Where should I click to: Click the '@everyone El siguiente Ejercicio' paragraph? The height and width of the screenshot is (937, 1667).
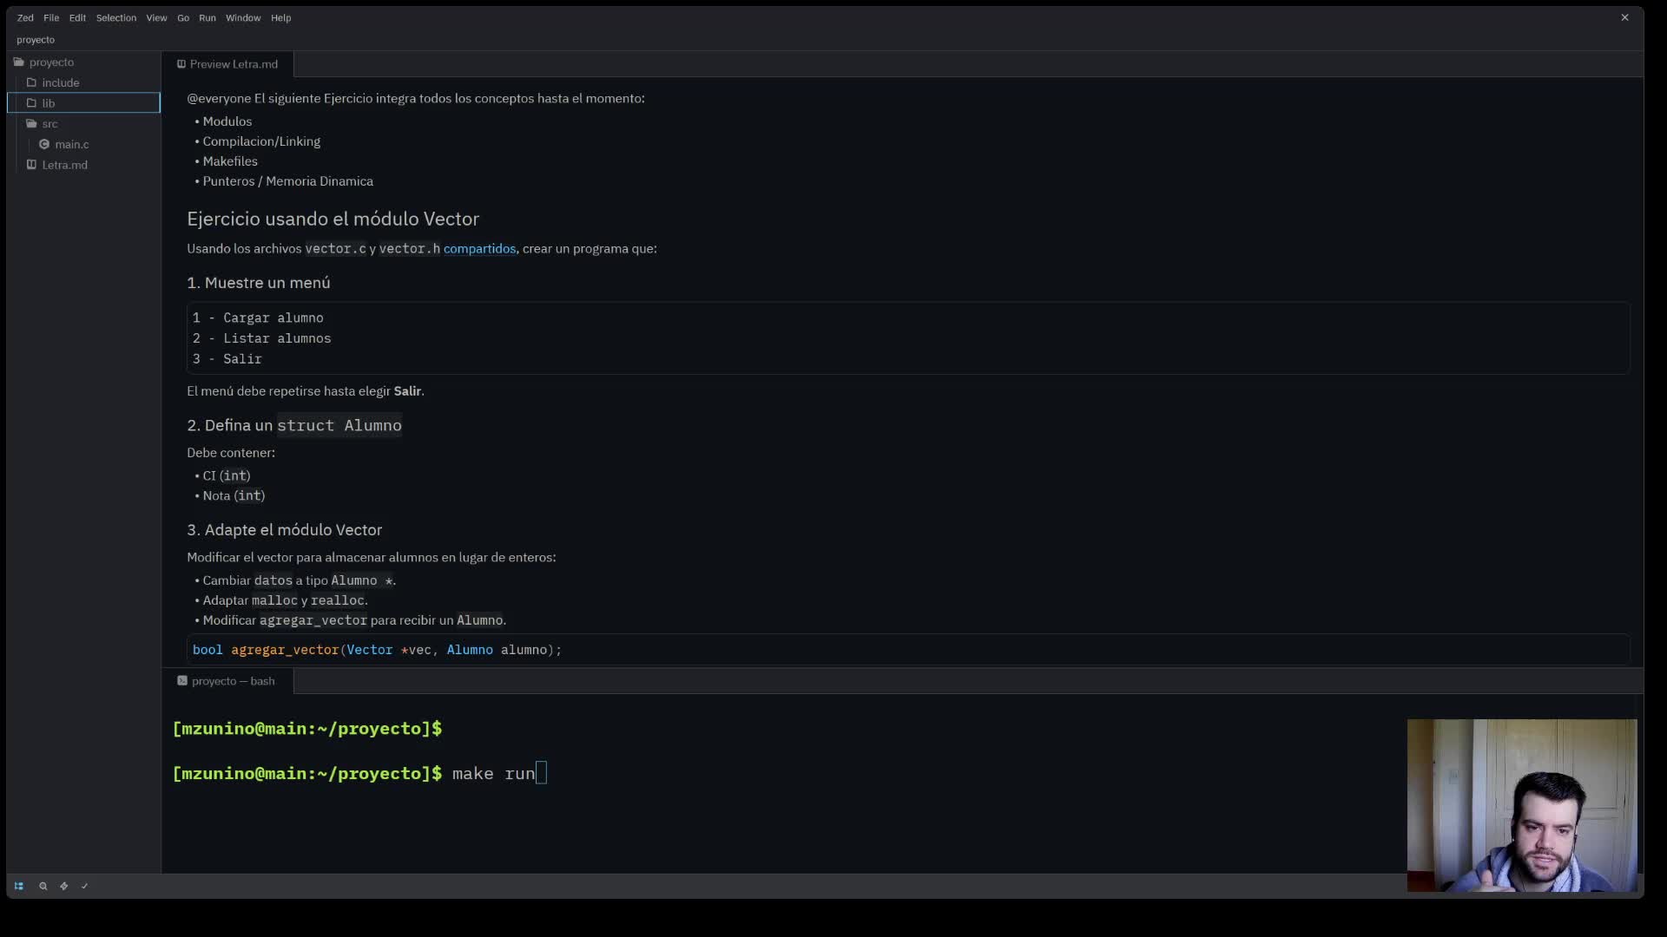415,99
